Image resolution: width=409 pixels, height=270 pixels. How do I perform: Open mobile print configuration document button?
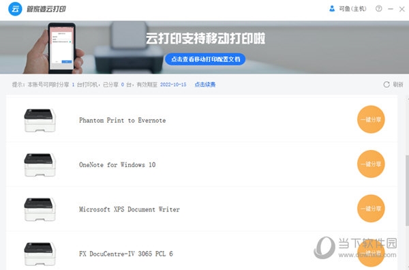[205, 59]
